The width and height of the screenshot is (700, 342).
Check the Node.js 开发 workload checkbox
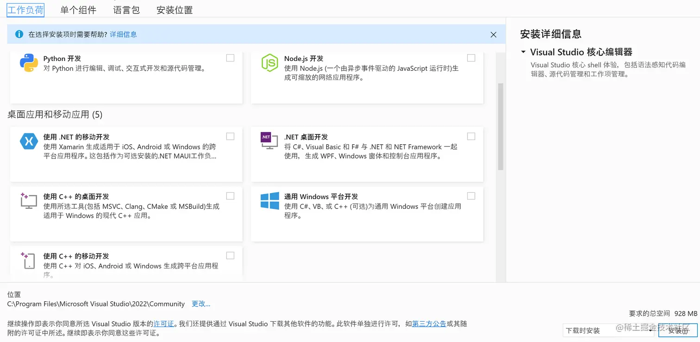click(471, 58)
